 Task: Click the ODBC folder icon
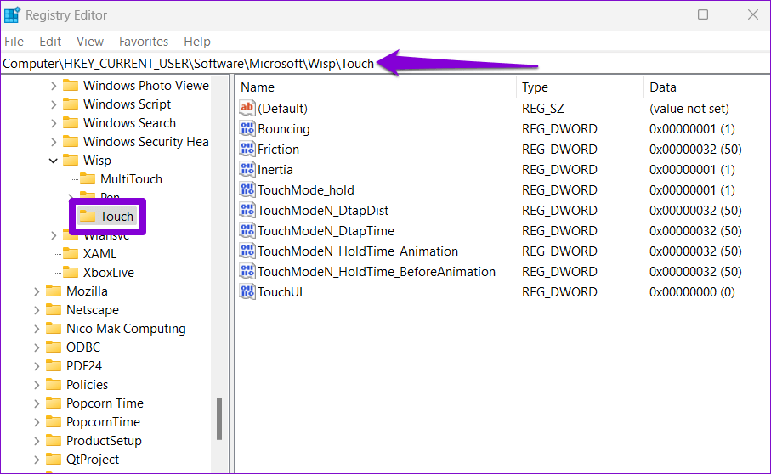coord(53,347)
